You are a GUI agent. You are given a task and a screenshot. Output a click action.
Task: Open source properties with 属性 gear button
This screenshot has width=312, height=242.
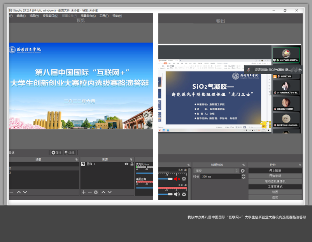56,153
